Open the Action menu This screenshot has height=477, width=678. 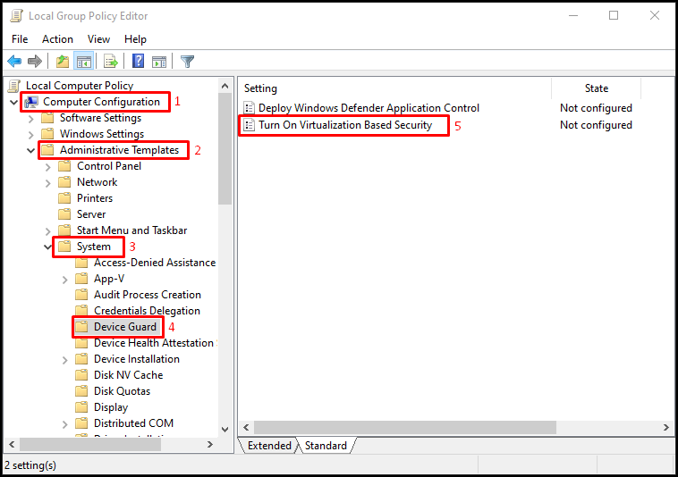click(57, 39)
